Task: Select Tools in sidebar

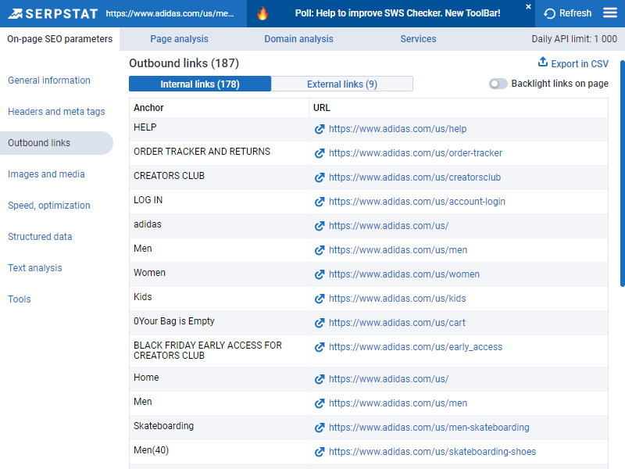Action: (19, 299)
